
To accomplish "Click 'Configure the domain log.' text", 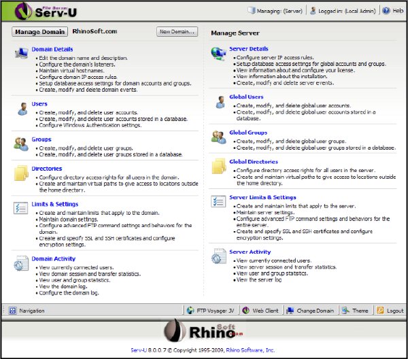I will point(69,293).
